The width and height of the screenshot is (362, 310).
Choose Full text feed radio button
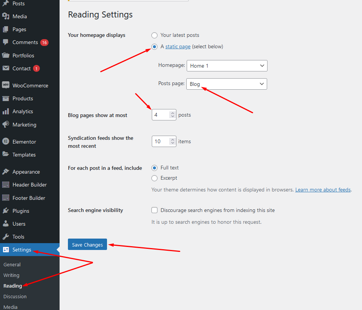[154, 168]
